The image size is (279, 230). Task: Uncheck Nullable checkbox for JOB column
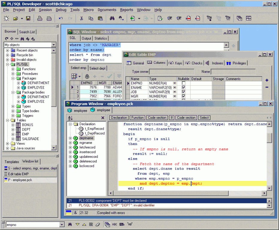point(184,92)
